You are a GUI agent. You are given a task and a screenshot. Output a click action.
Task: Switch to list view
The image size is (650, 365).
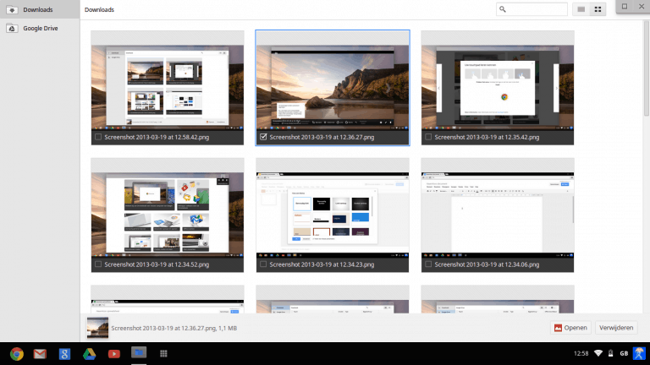tap(581, 9)
